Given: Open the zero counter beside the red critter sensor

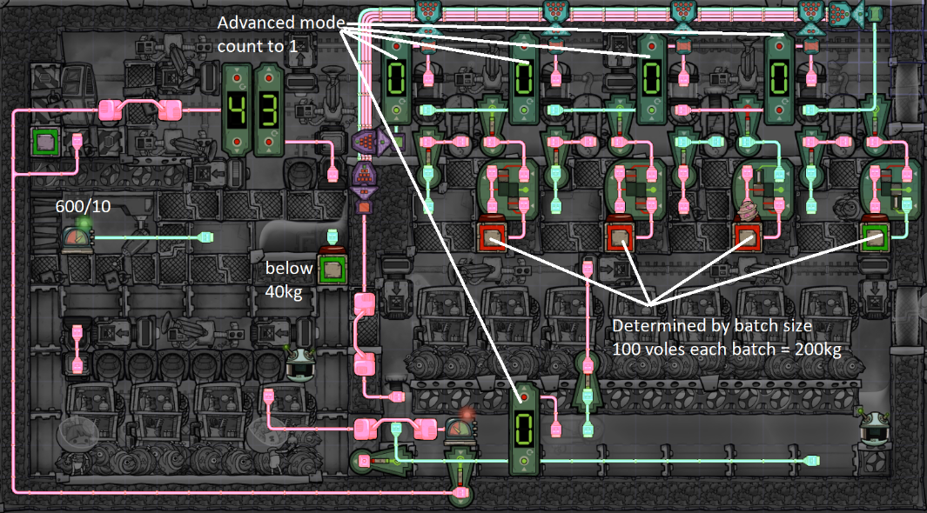Looking at the screenshot, I should tap(524, 430).
